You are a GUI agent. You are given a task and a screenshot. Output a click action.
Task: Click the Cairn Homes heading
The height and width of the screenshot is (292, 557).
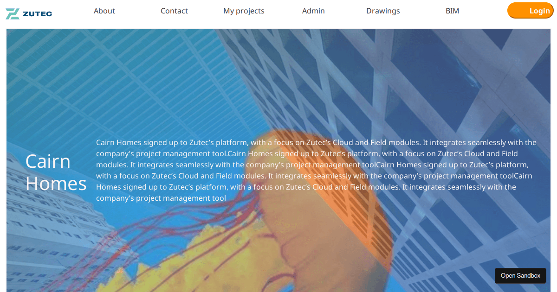pos(56,172)
